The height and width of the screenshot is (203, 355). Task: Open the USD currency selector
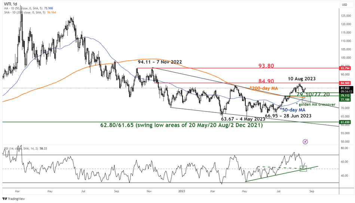coord(345,4)
